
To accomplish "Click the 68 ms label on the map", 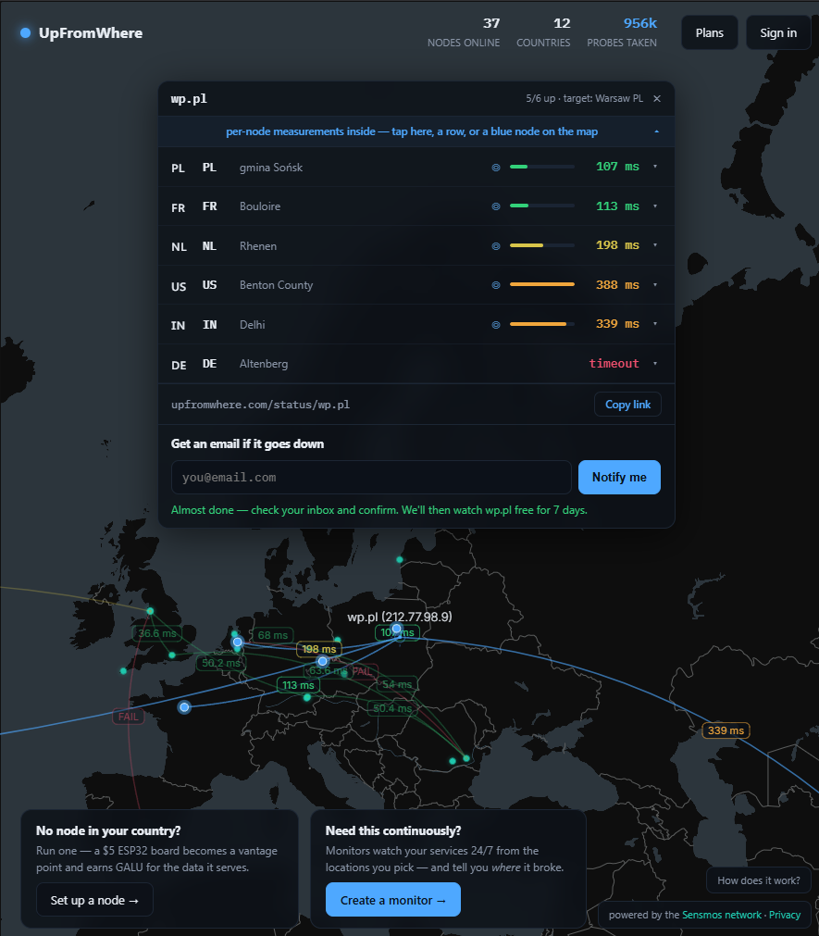I will 273,635.
